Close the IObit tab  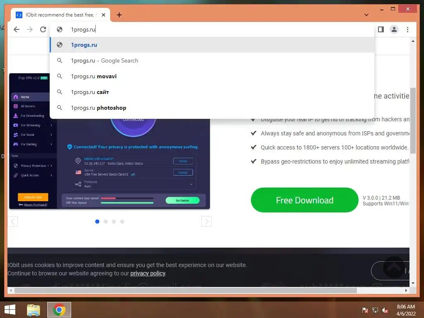pyautogui.click(x=103, y=15)
